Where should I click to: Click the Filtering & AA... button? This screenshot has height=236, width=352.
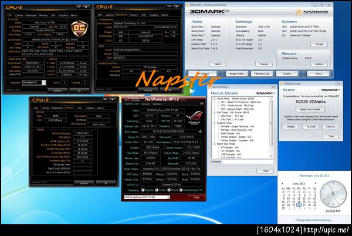coord(262,73)
